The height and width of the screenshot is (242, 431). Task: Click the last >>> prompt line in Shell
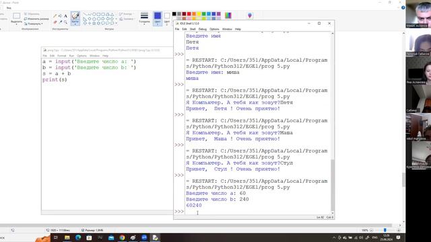tap(179, 212)
